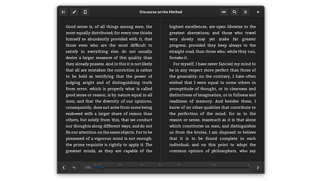Screen dimensions: 322x181
Task: Close the book reader window
Action: pyautogui.click(x=258, y=12)
